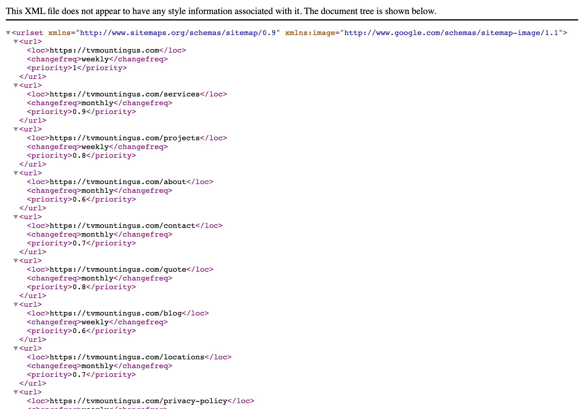Click the priority value 0.9 under /services
The image size is (584, 409).
tap(79, 112)
